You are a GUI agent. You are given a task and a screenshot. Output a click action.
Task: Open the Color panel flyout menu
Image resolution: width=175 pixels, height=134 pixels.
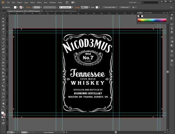167,13
